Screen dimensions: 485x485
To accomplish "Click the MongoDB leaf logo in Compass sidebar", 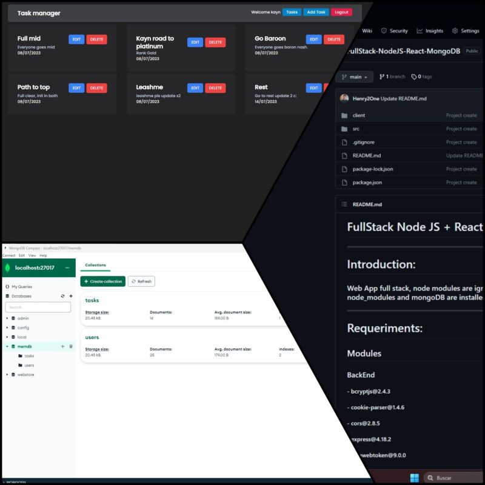I will click(7, 267).
